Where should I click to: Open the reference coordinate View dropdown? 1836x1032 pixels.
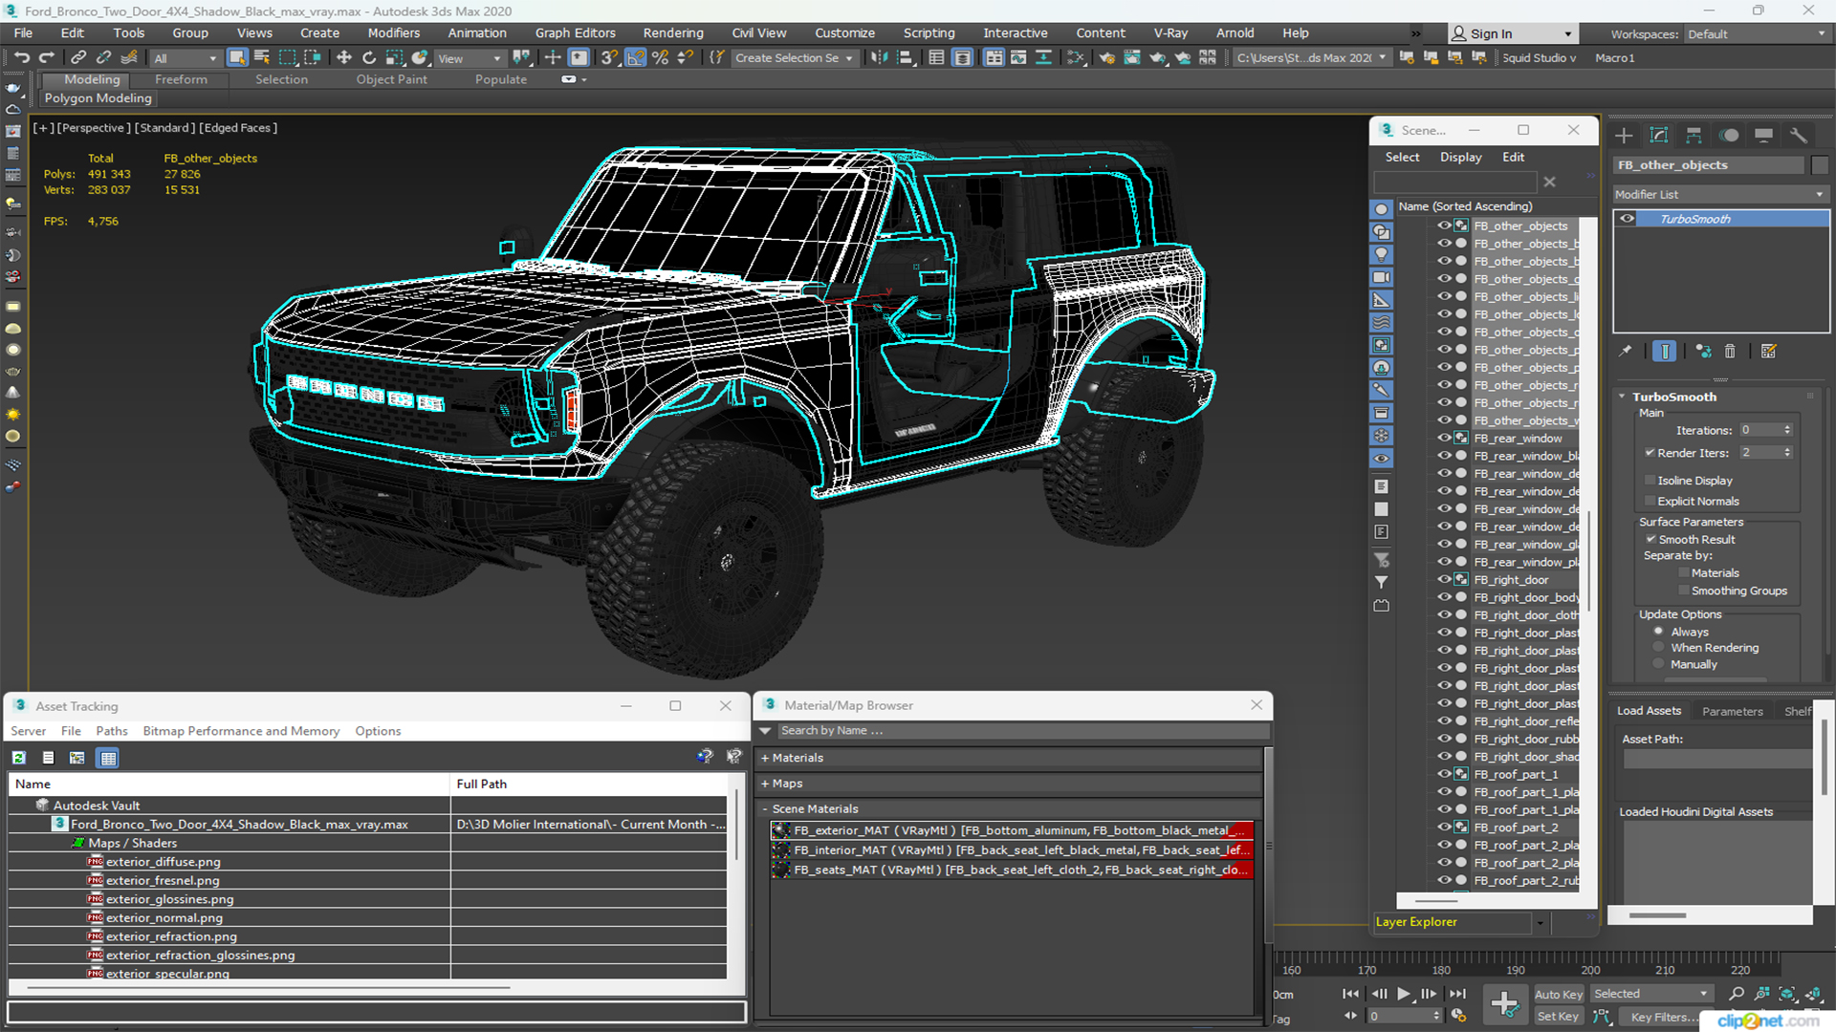(x=469, y=58)
